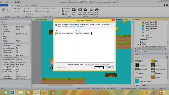
Task: Click the Cut scissors icon
Action: click(x=8, y=9)
